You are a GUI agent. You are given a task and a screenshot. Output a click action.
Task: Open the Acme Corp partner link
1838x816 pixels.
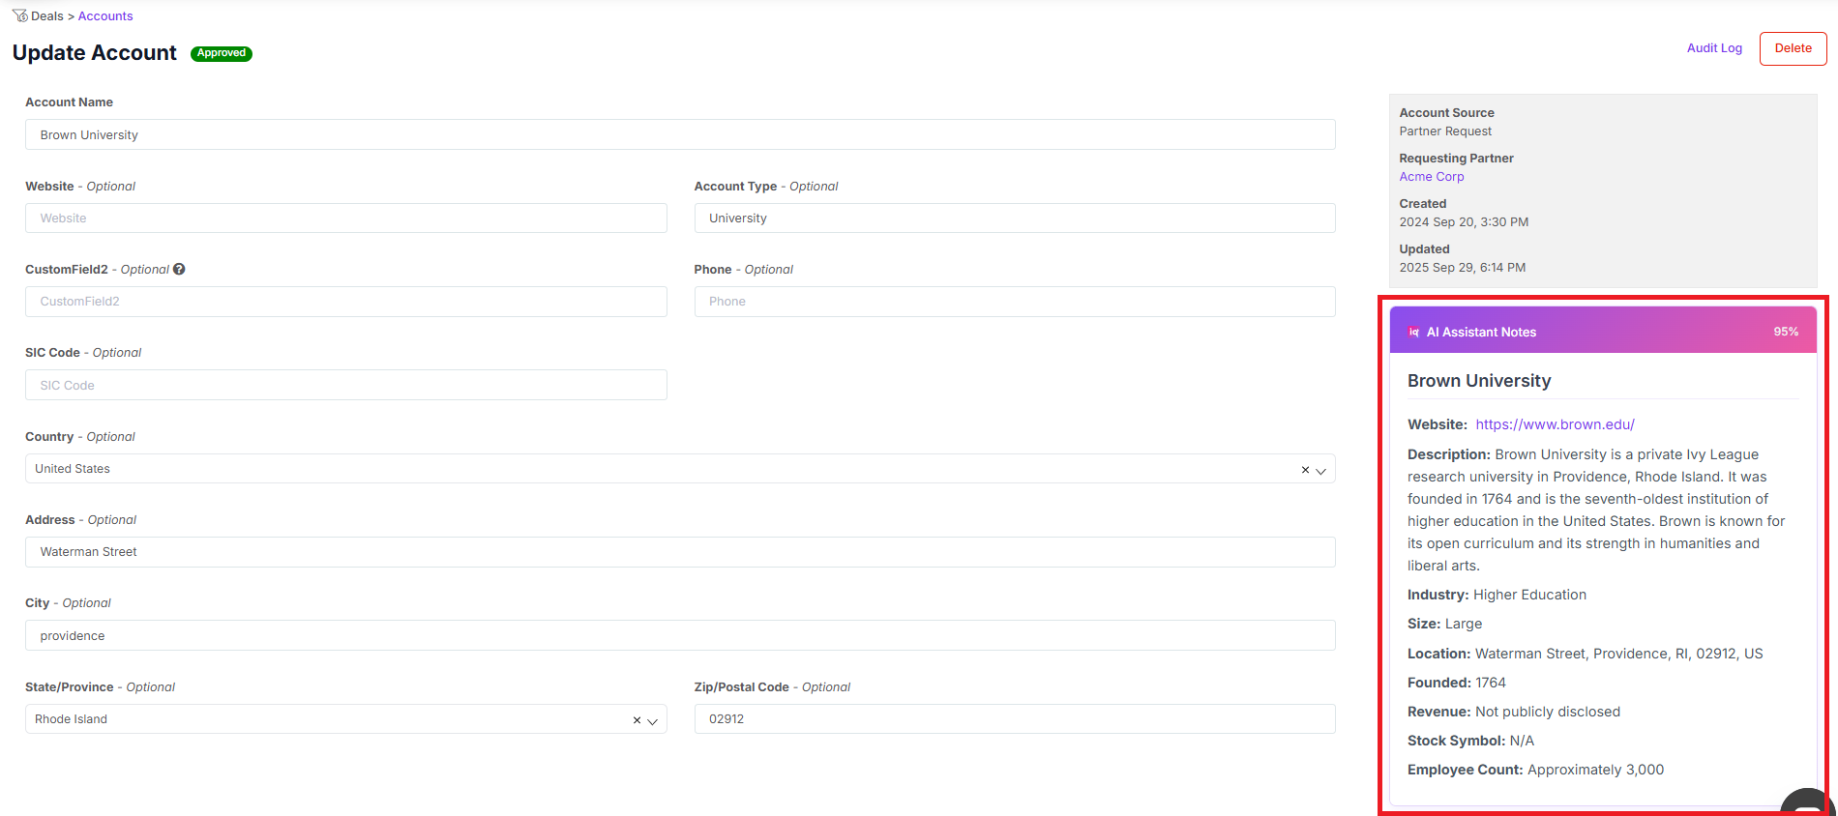click(x=1432, y=177)
